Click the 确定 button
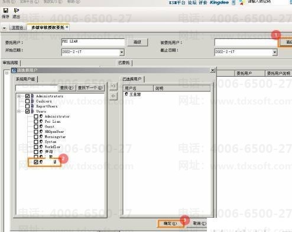The image size is (292, 232). click(170, 223)
